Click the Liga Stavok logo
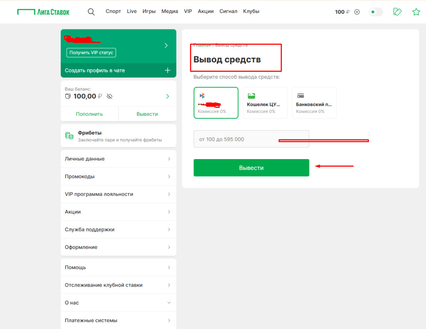Screen dimensions: 426x329 (x=43, y=12)
